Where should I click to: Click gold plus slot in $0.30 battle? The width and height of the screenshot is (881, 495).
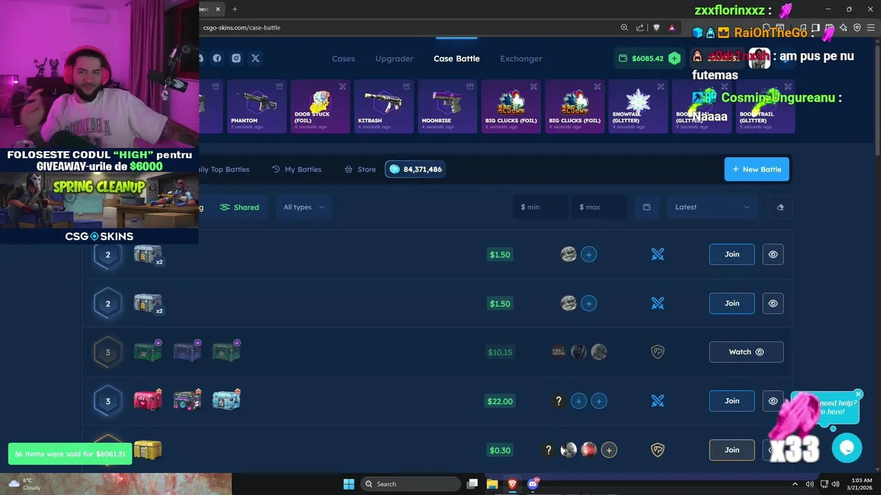608,450
